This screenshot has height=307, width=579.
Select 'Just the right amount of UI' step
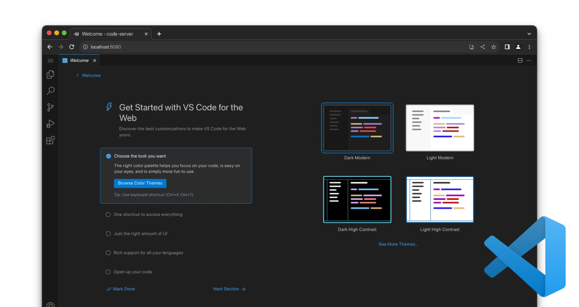pos(136,234)
